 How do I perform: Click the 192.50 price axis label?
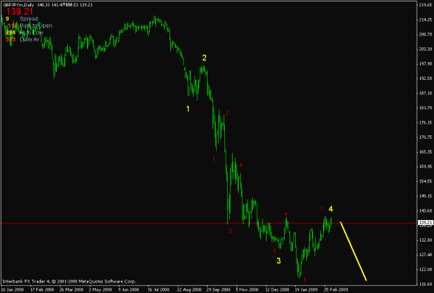[426, 78]
